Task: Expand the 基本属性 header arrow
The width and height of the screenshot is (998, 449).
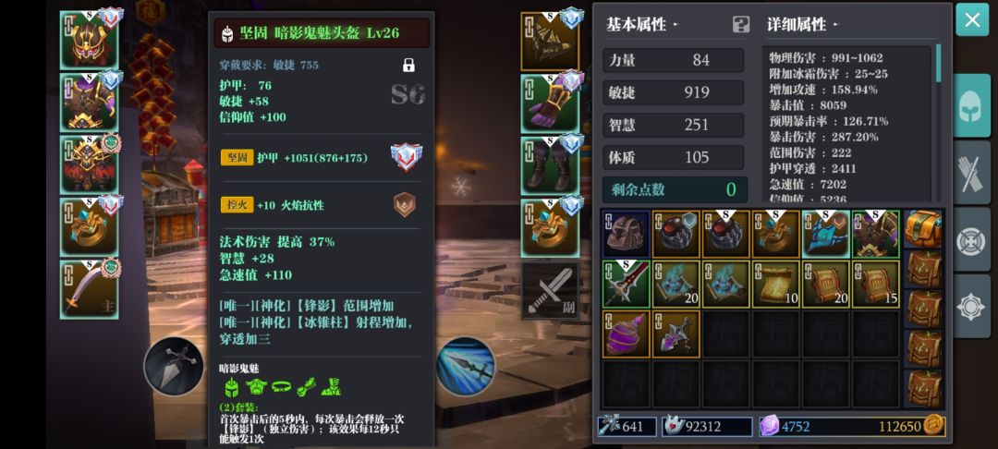Action: (x=675, y=25)
